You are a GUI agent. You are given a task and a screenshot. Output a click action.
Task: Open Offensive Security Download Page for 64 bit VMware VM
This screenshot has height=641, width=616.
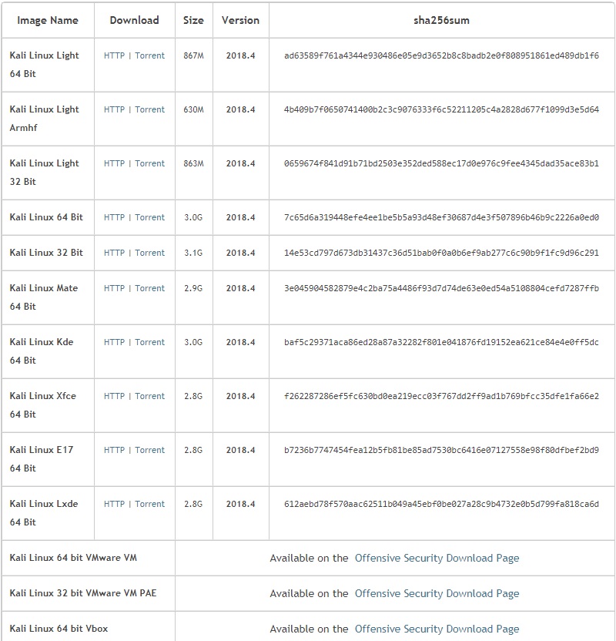coord(437,559)
